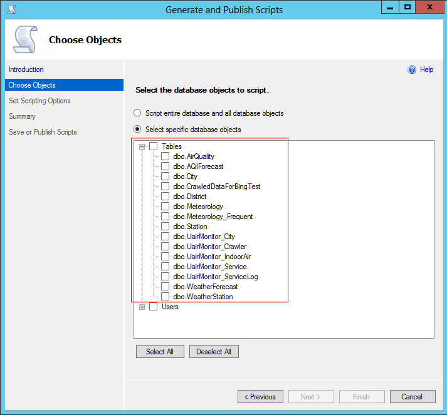The image size is (447, 415).
Task: Choose 'Select specific database objects' radio option
Action: 137,130
